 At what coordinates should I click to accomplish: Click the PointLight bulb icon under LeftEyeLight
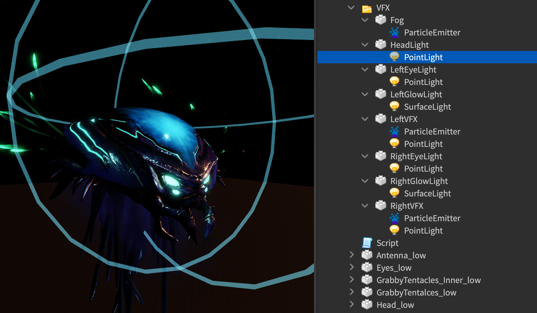pyautogui.click(x=394, y=82)
